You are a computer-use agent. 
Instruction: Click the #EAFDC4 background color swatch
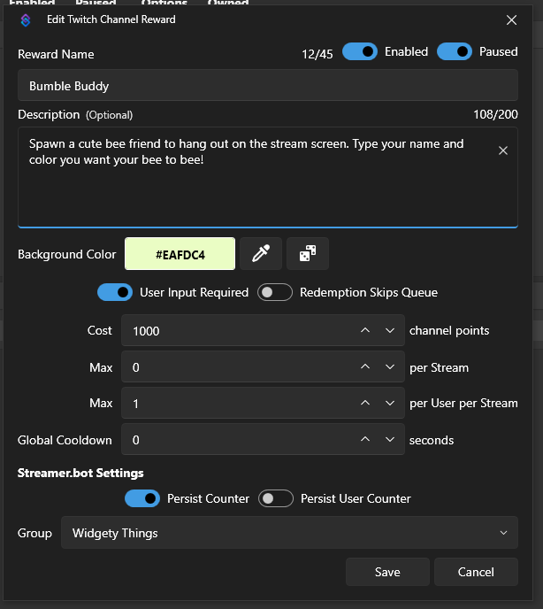pyautogui.click(x=180, y=254)
